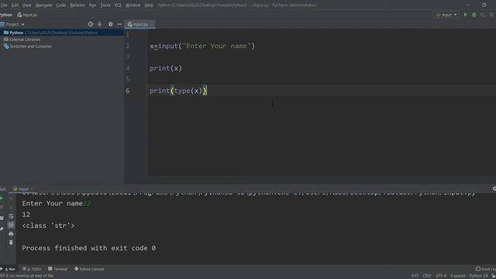Open the Python Console tool window
Viewport: 496px width, 279px height.
[x=89, y=269]
